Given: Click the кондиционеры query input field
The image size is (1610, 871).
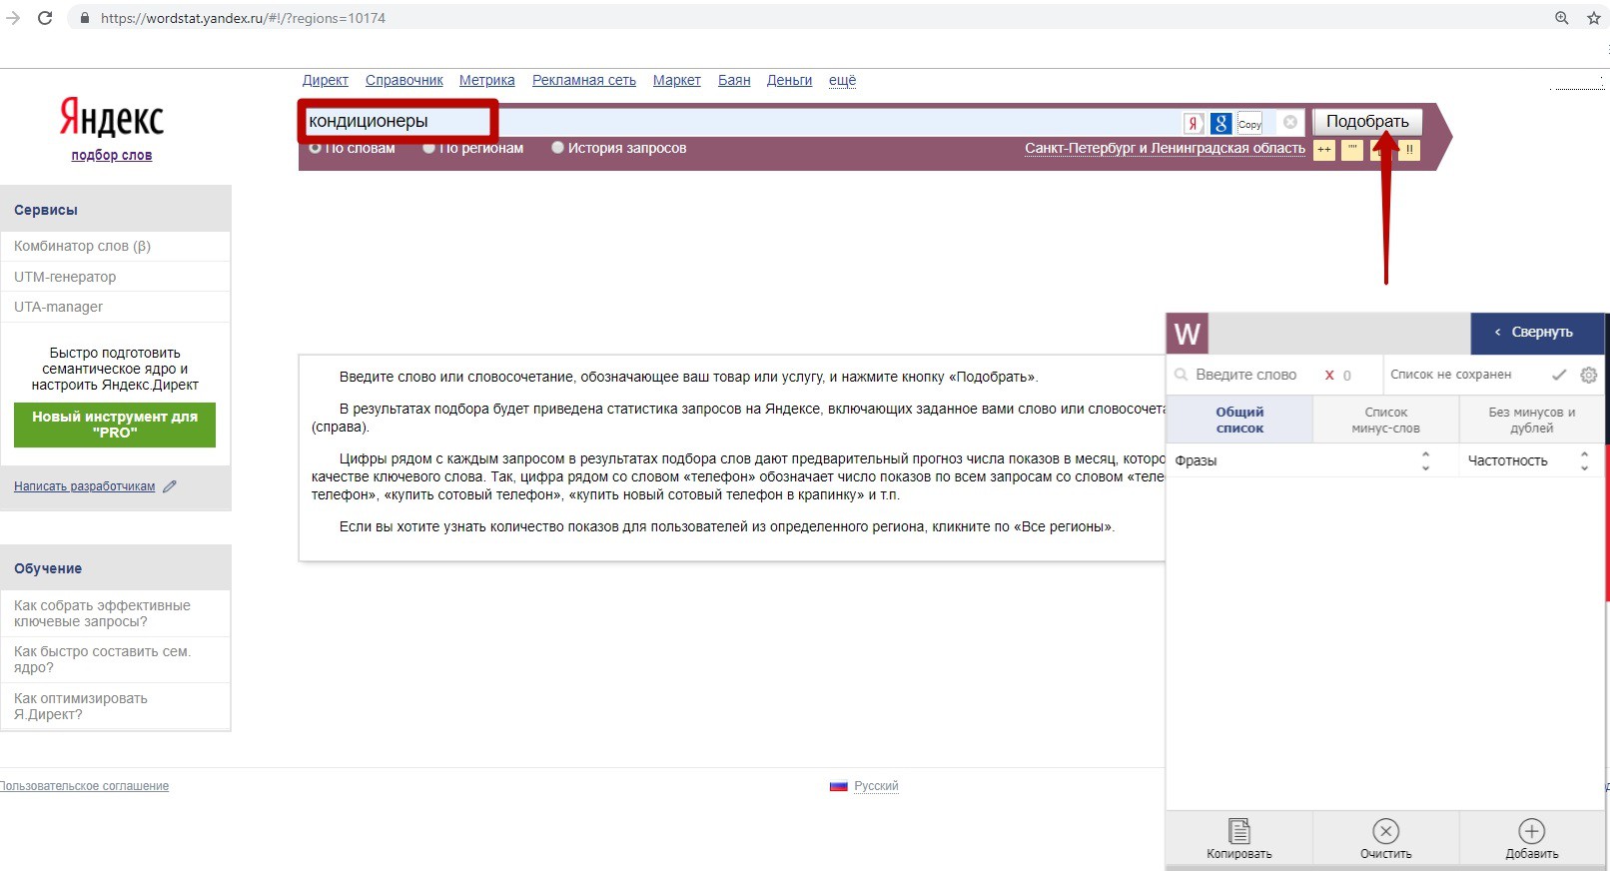Looking at the screenshot, I should pos(739,121).
